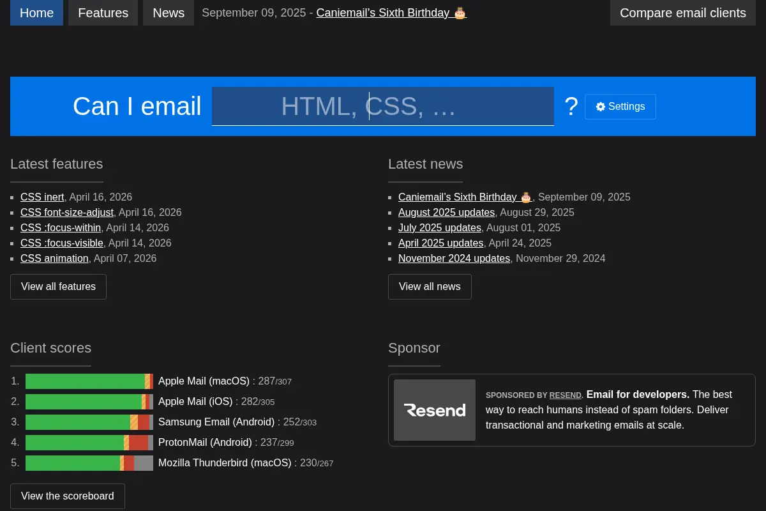Click View the scoreboard button
Image resolution: width=766 pixels, height=511 pixels.
click(67, 496)
